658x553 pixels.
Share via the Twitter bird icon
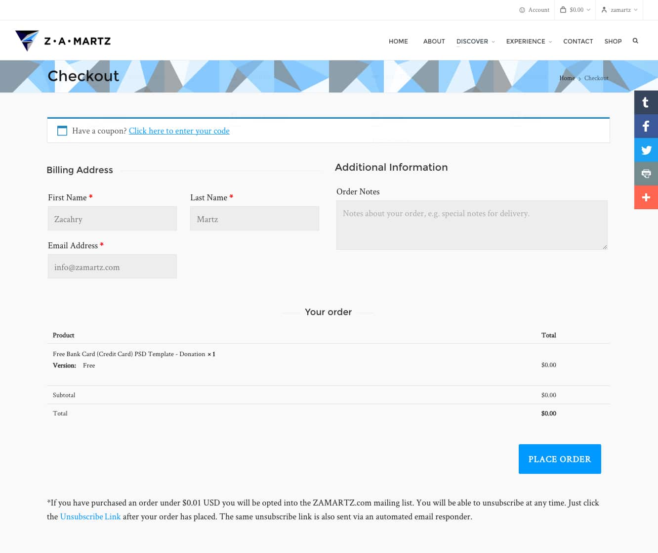(646, 150)
